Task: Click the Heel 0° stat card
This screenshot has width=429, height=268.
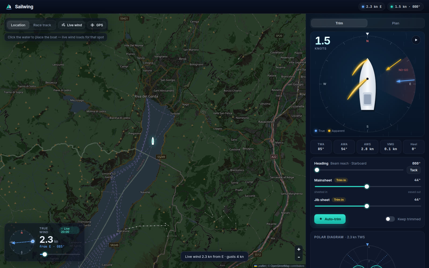Action: (414, 147)
